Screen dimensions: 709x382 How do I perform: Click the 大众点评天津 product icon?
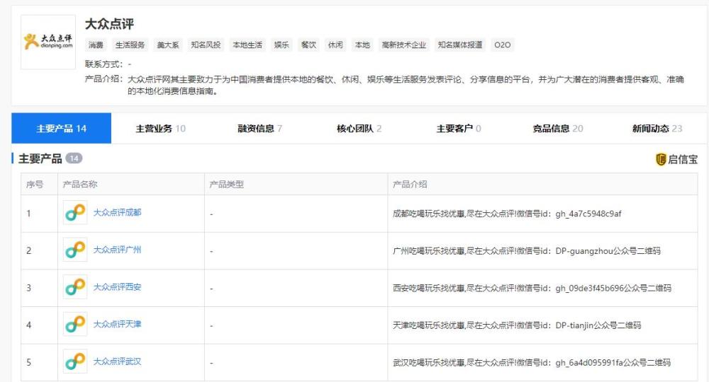pyautogui.click(x=75, y=324)
